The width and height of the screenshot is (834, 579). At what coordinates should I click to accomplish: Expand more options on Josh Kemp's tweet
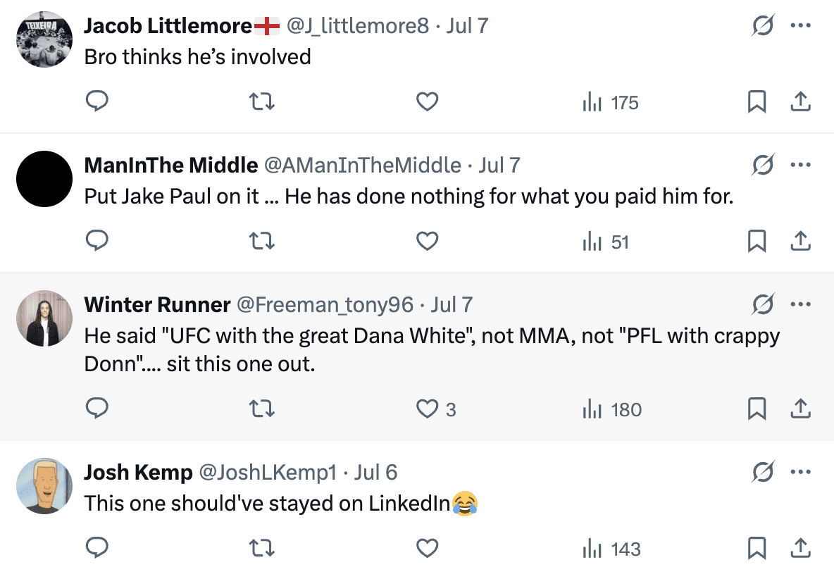[801, 472]
